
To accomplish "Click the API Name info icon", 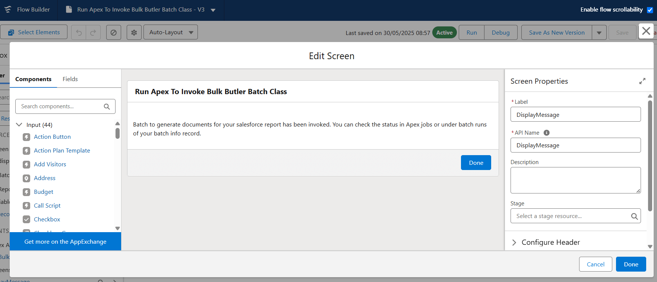I will [546, 133].
